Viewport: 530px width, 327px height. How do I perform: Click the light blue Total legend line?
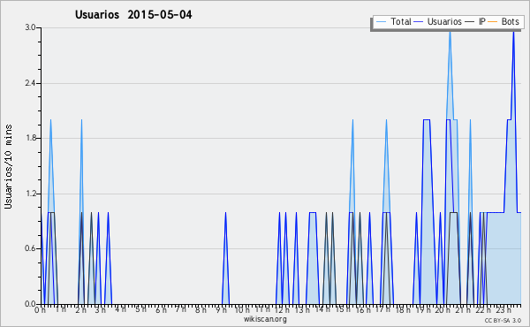coord(381,22)
